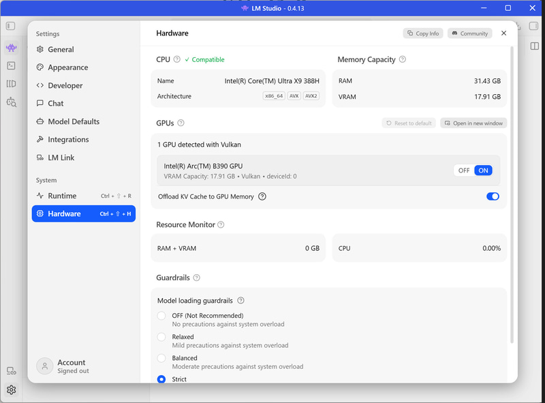Open General settings
The width and height of the screenshot is (545, 403).
83,49
